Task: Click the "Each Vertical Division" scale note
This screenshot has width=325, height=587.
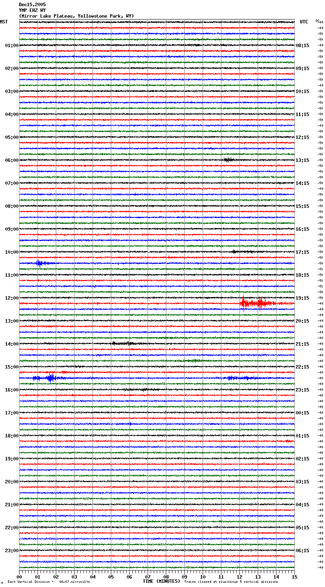Action: 49,582
